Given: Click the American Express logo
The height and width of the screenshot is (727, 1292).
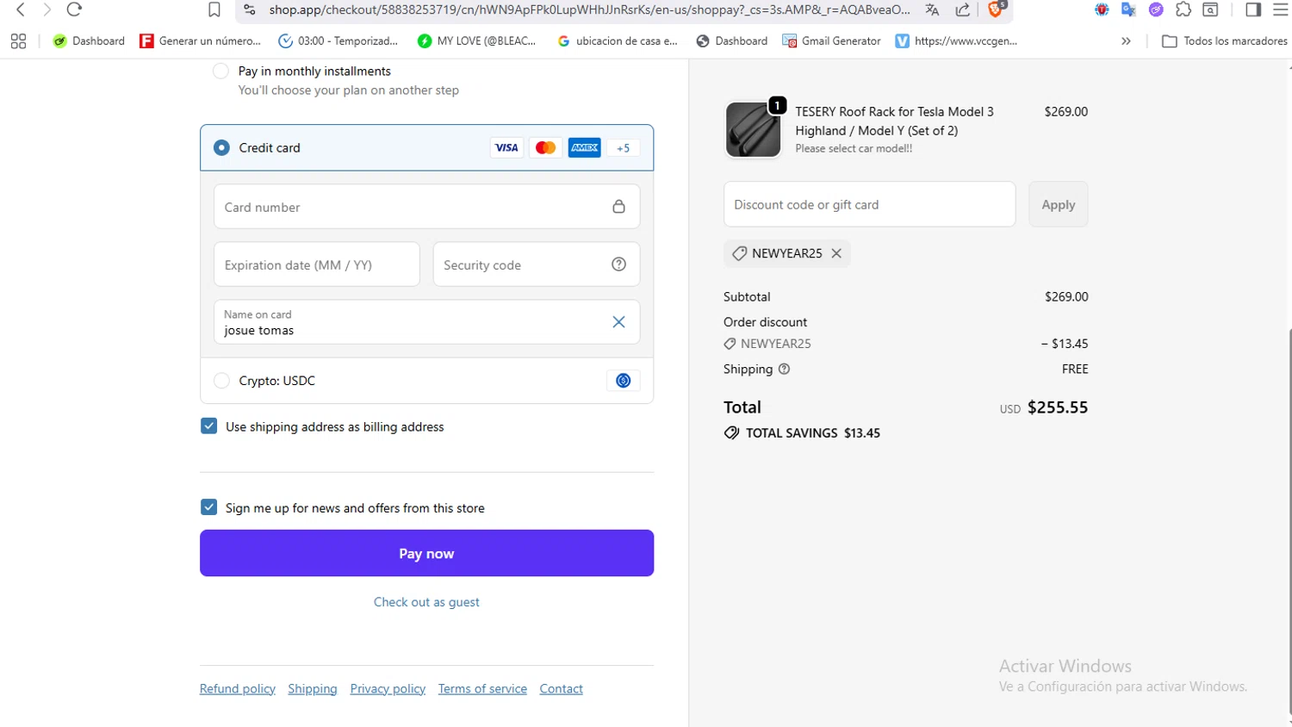Looking at the screenshot, I should tap(584, 148).
